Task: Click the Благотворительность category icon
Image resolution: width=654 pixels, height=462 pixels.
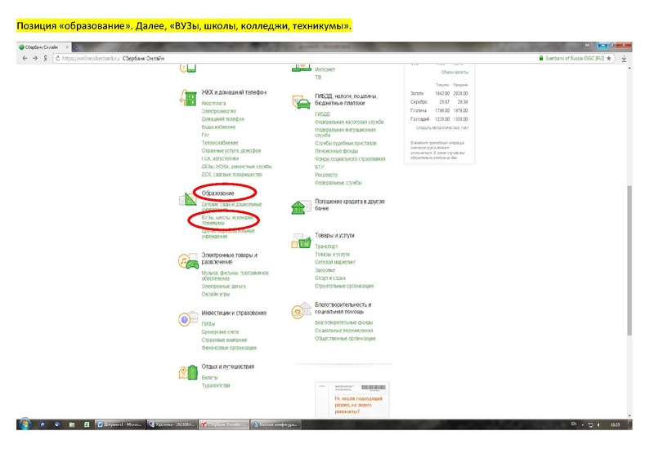Action: click(x=300, y=312)
